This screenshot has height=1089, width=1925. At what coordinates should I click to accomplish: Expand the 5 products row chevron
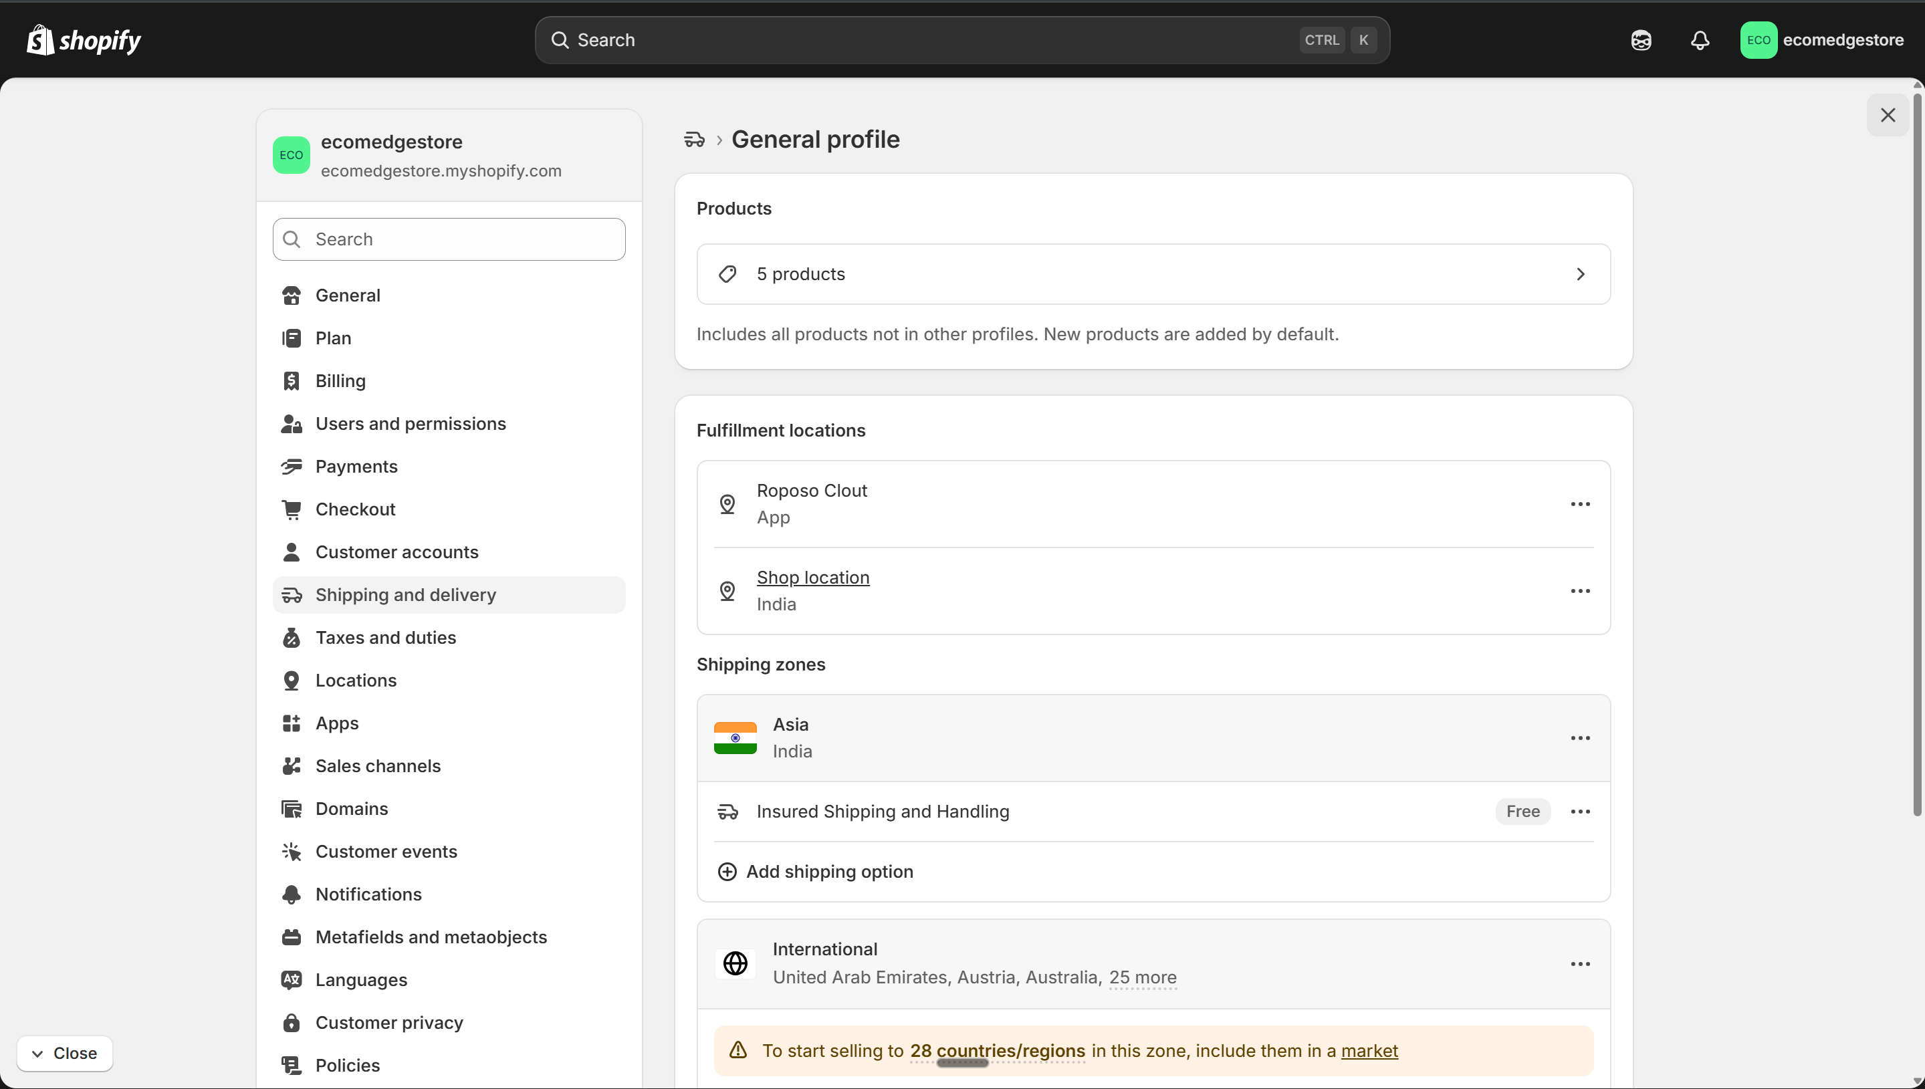[x=1580, y=273]
